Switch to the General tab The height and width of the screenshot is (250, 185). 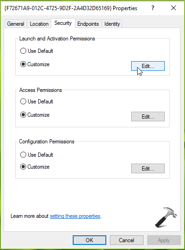16,24
